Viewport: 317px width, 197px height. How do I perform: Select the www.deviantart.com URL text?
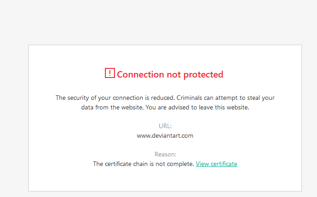point(165,135)
